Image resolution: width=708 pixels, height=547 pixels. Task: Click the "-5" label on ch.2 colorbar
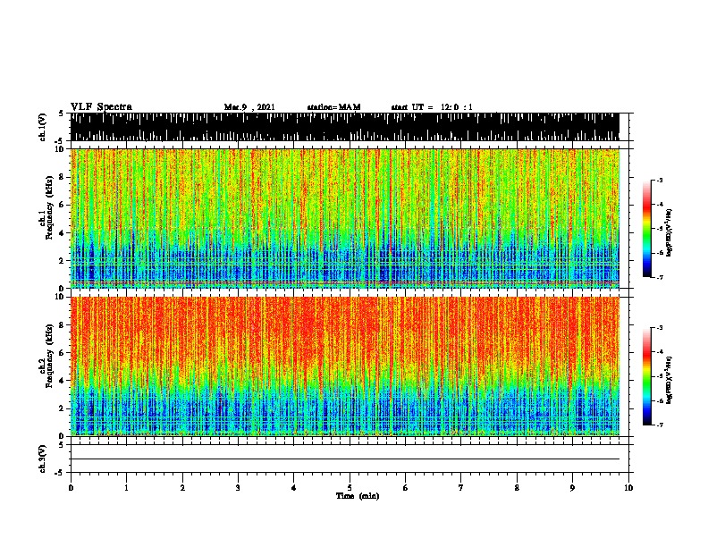coord(660,376)
